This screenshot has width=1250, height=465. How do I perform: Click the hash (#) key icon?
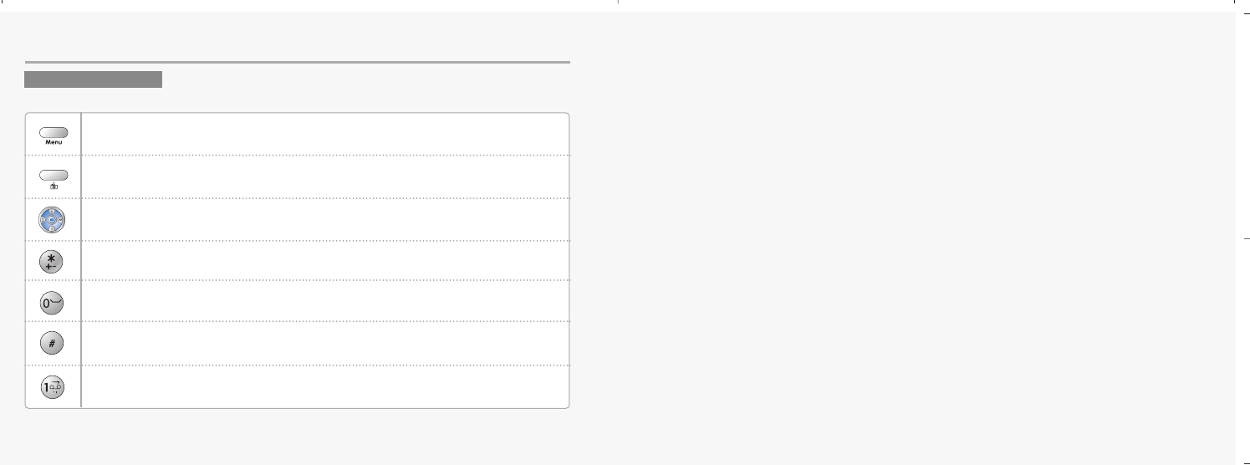point(52,344)
